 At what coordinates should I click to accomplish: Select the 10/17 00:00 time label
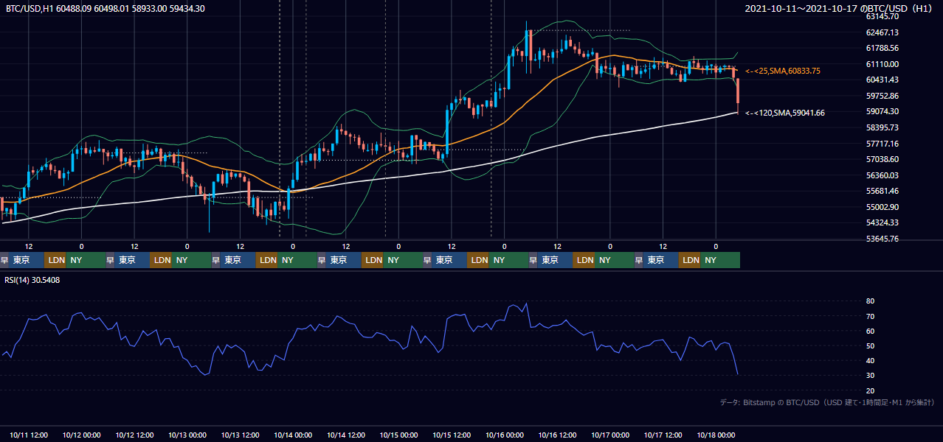pos(610,435)
